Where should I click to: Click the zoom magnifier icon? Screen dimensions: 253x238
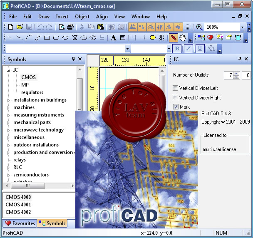(199, 27)
